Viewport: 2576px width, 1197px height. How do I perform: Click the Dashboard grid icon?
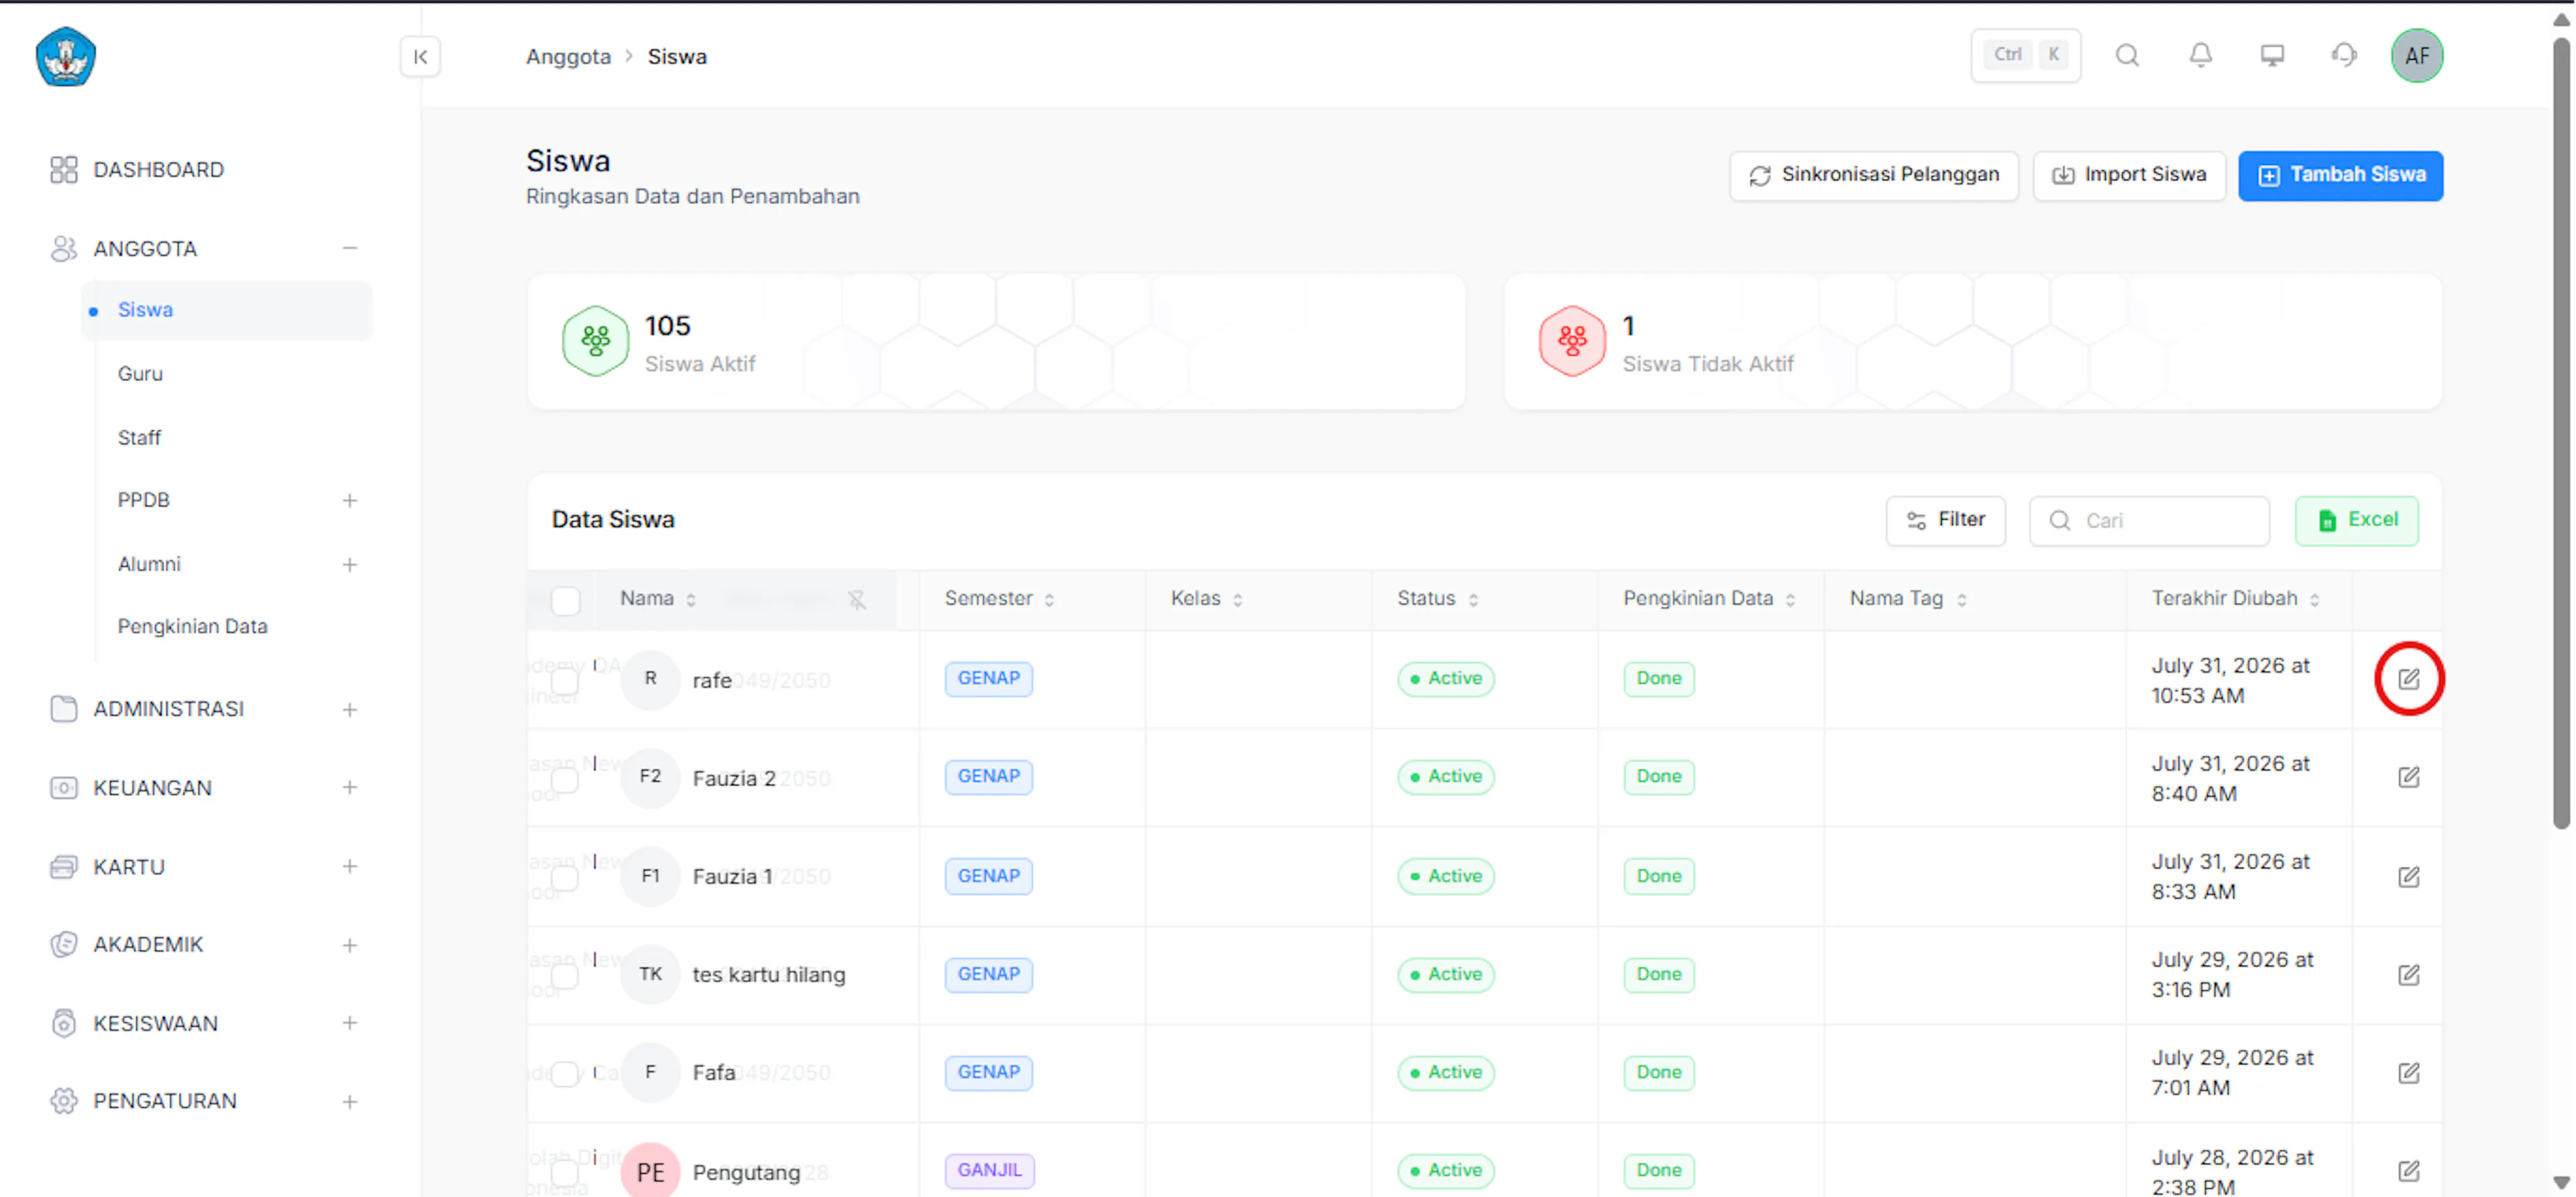coord(63,170)
